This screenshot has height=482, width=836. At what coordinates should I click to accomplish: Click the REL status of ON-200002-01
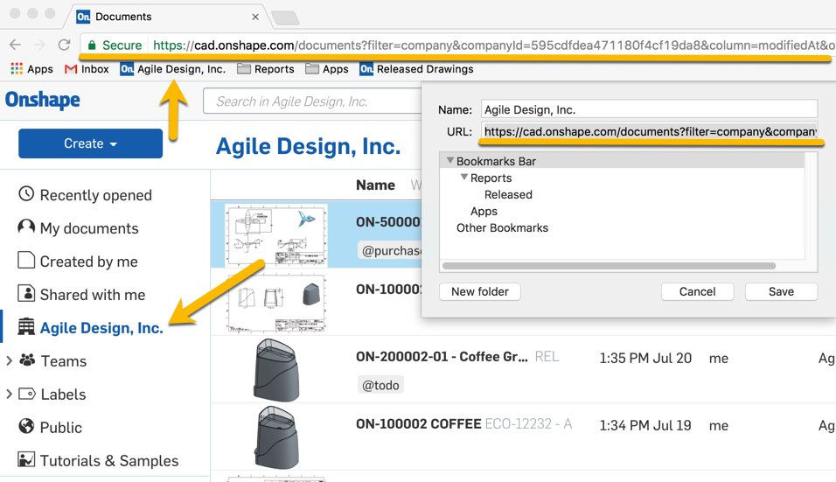[547, 357]
